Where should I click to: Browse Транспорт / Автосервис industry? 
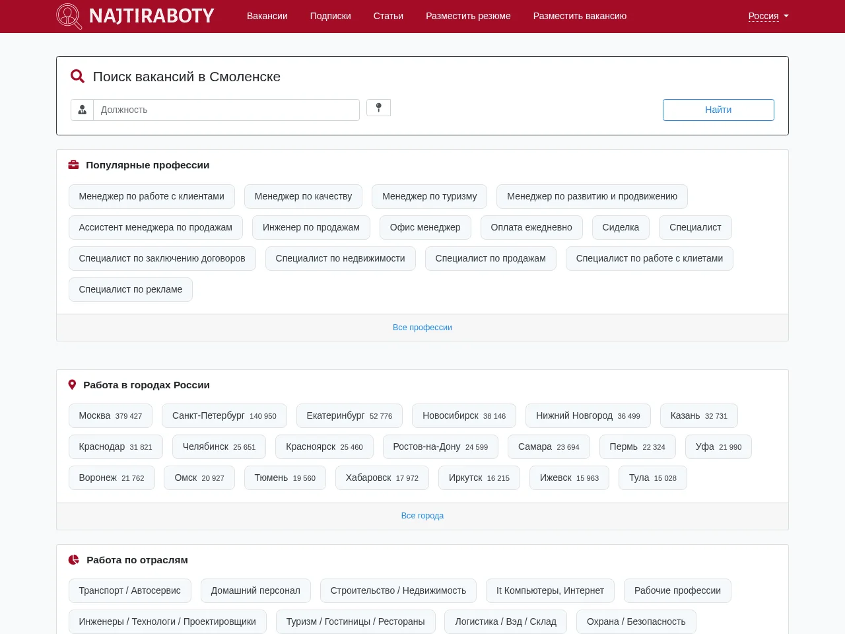click(x=130, y=590)
